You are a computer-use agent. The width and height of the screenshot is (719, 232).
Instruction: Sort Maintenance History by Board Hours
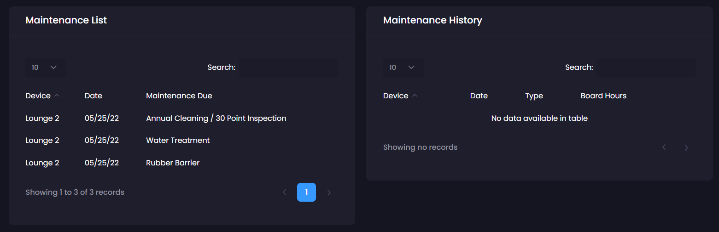pos(603,96)
